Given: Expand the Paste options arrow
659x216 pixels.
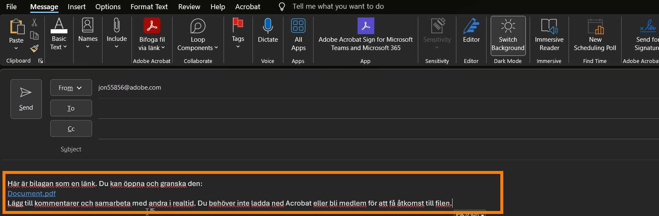Looking at the screenshot, I should pos(16,48).
